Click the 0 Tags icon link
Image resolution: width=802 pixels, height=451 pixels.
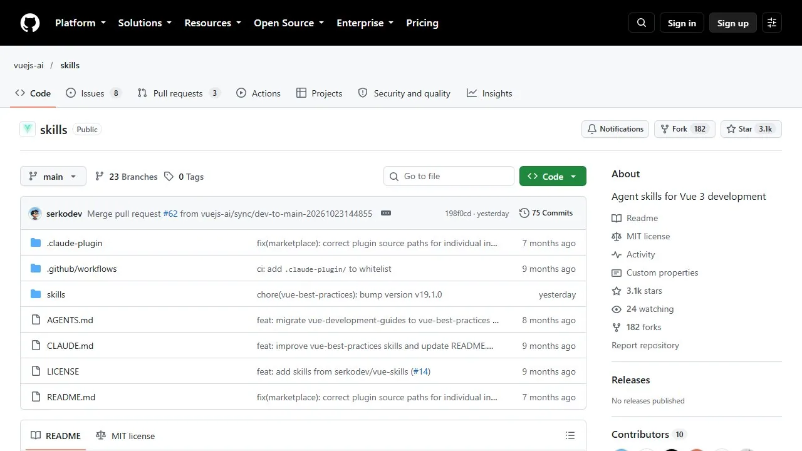click(184, 177)
